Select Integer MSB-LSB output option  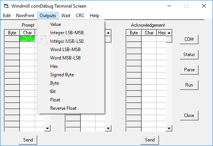click(x=71, y=41)
